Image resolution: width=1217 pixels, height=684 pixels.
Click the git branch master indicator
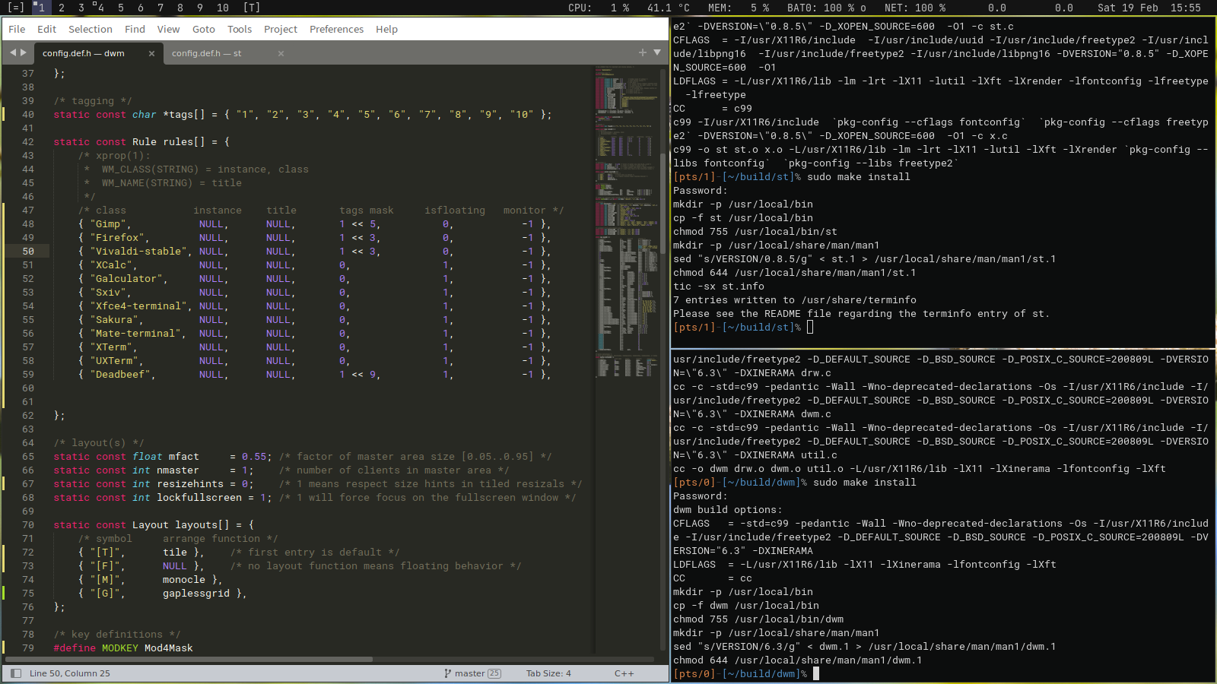[x=472, y=673]
